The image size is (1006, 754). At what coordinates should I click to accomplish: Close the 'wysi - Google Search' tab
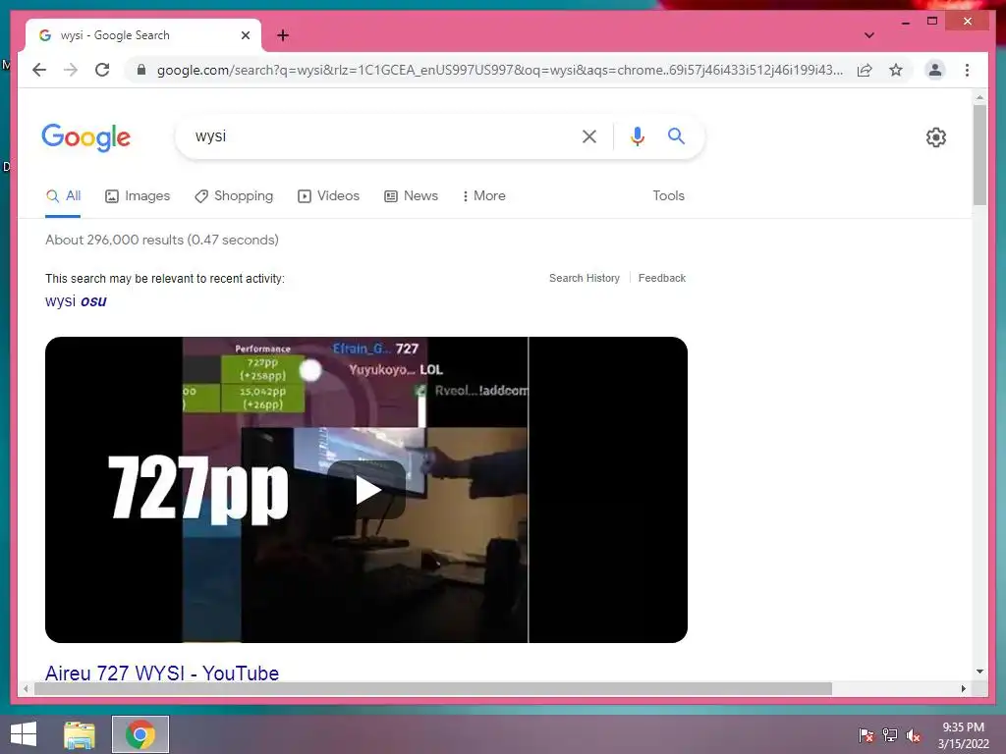[x=245, y=35]
